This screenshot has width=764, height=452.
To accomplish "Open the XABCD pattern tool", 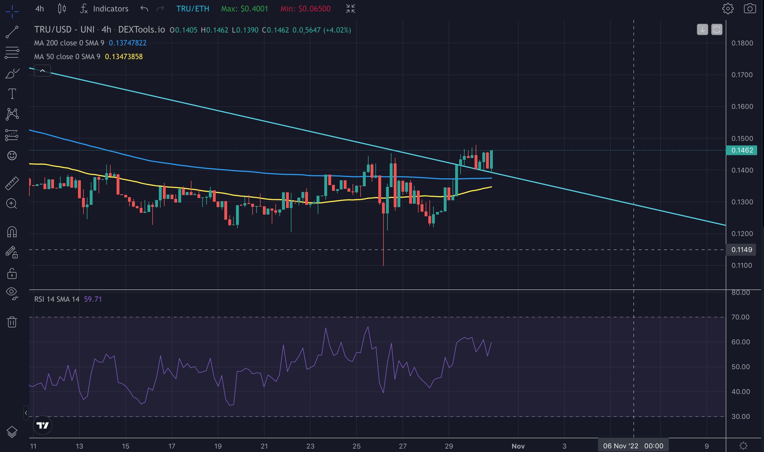I will [12, 114].
